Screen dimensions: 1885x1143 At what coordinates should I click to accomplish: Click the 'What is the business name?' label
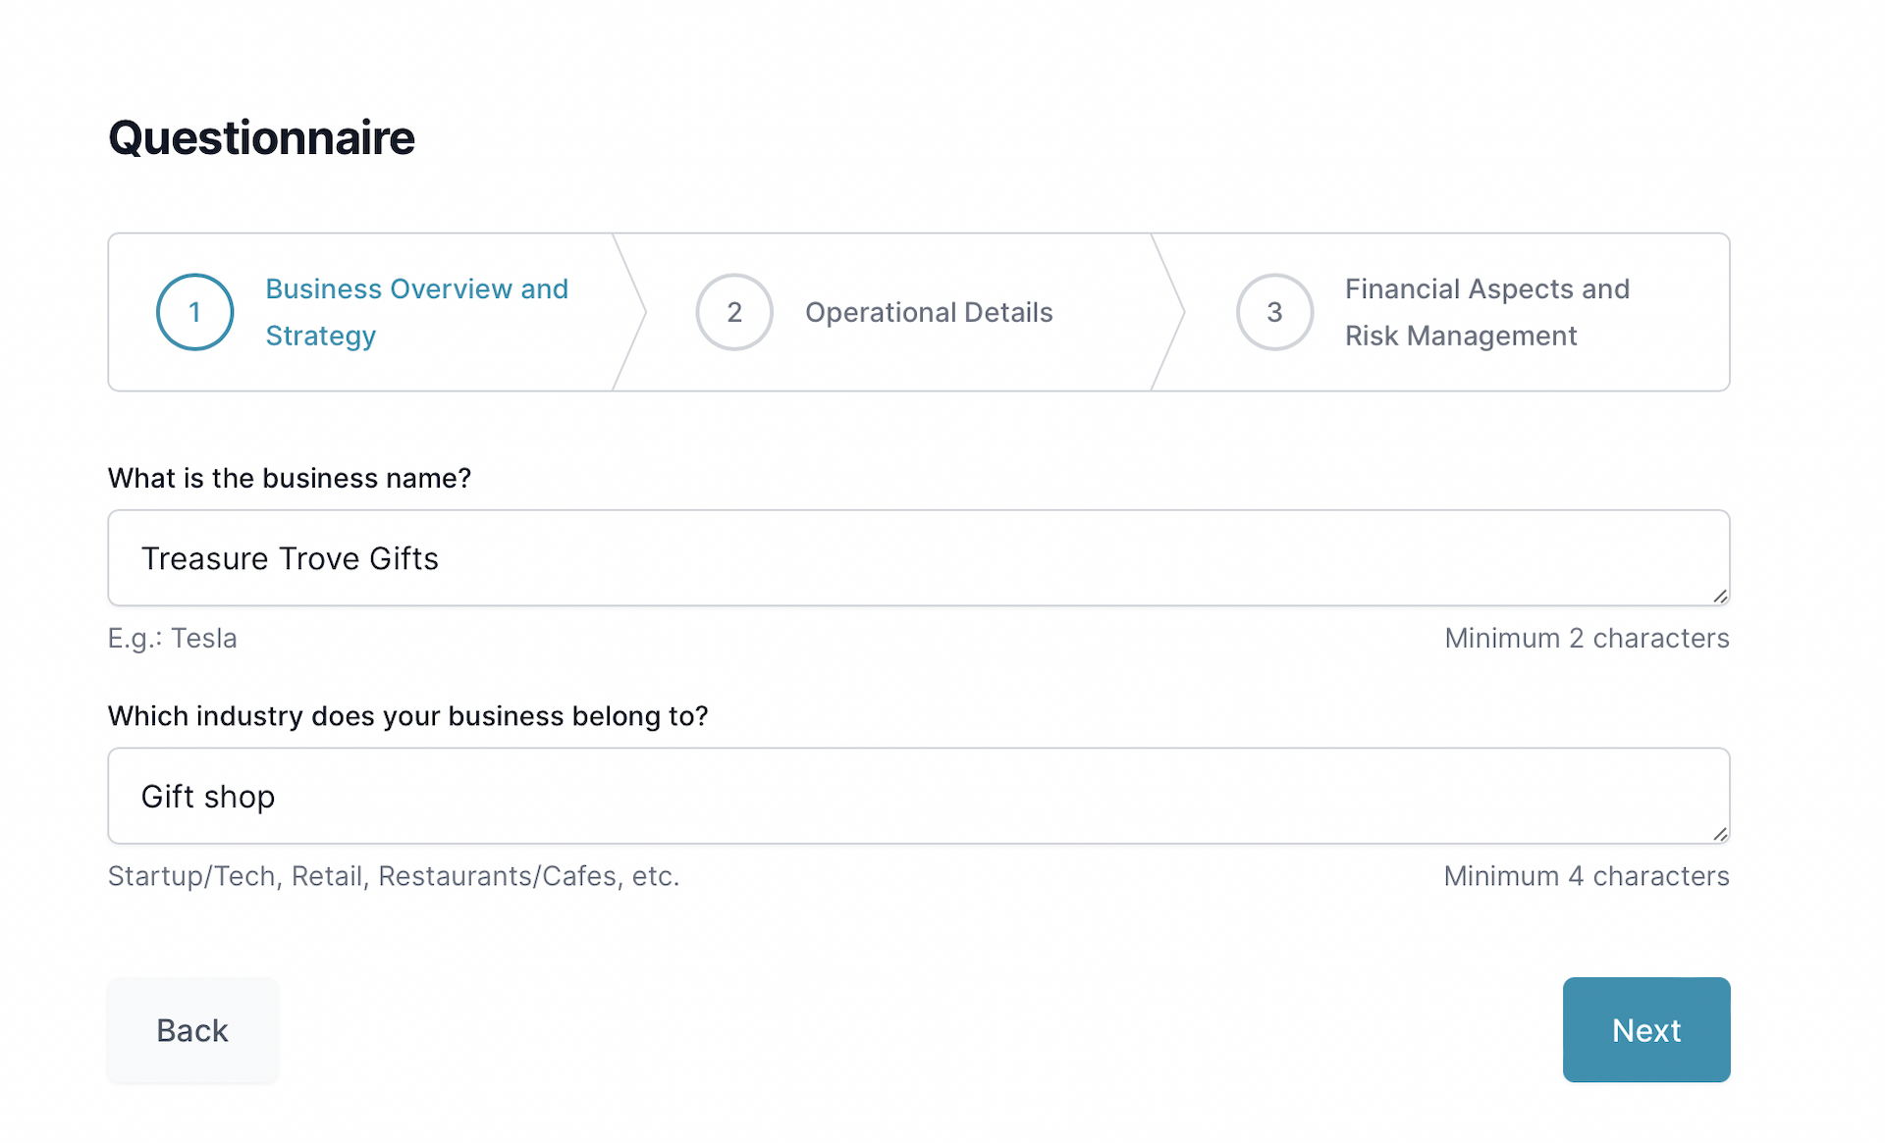point(290,478)
